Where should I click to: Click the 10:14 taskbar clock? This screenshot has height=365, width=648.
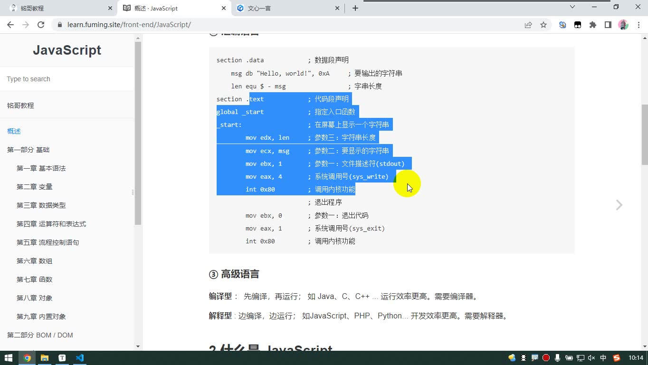coord(636,358)
